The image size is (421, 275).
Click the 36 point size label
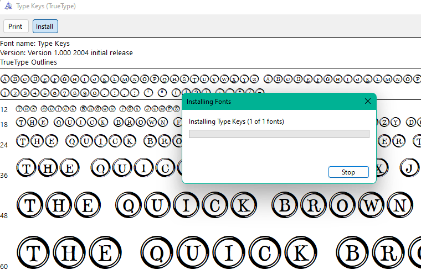pos(4,175)
